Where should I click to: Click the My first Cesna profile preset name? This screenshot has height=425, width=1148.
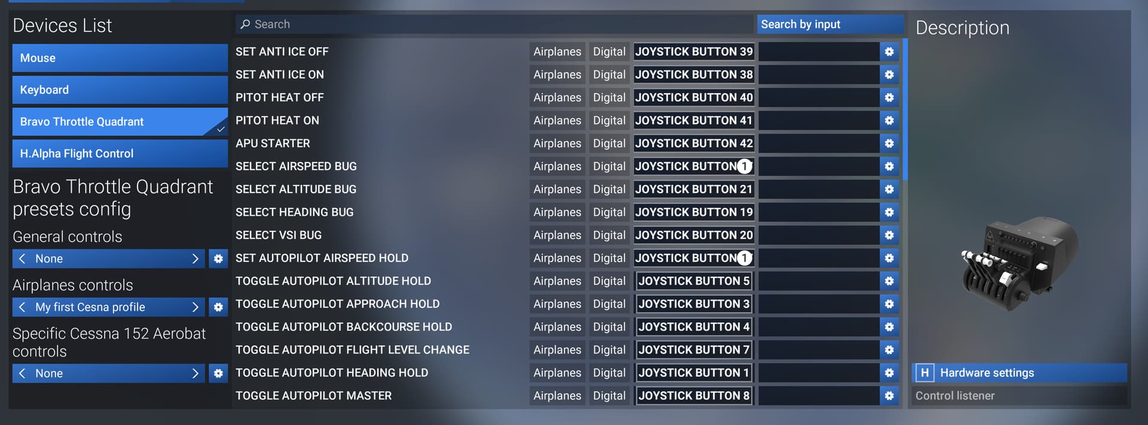(90, 307)
